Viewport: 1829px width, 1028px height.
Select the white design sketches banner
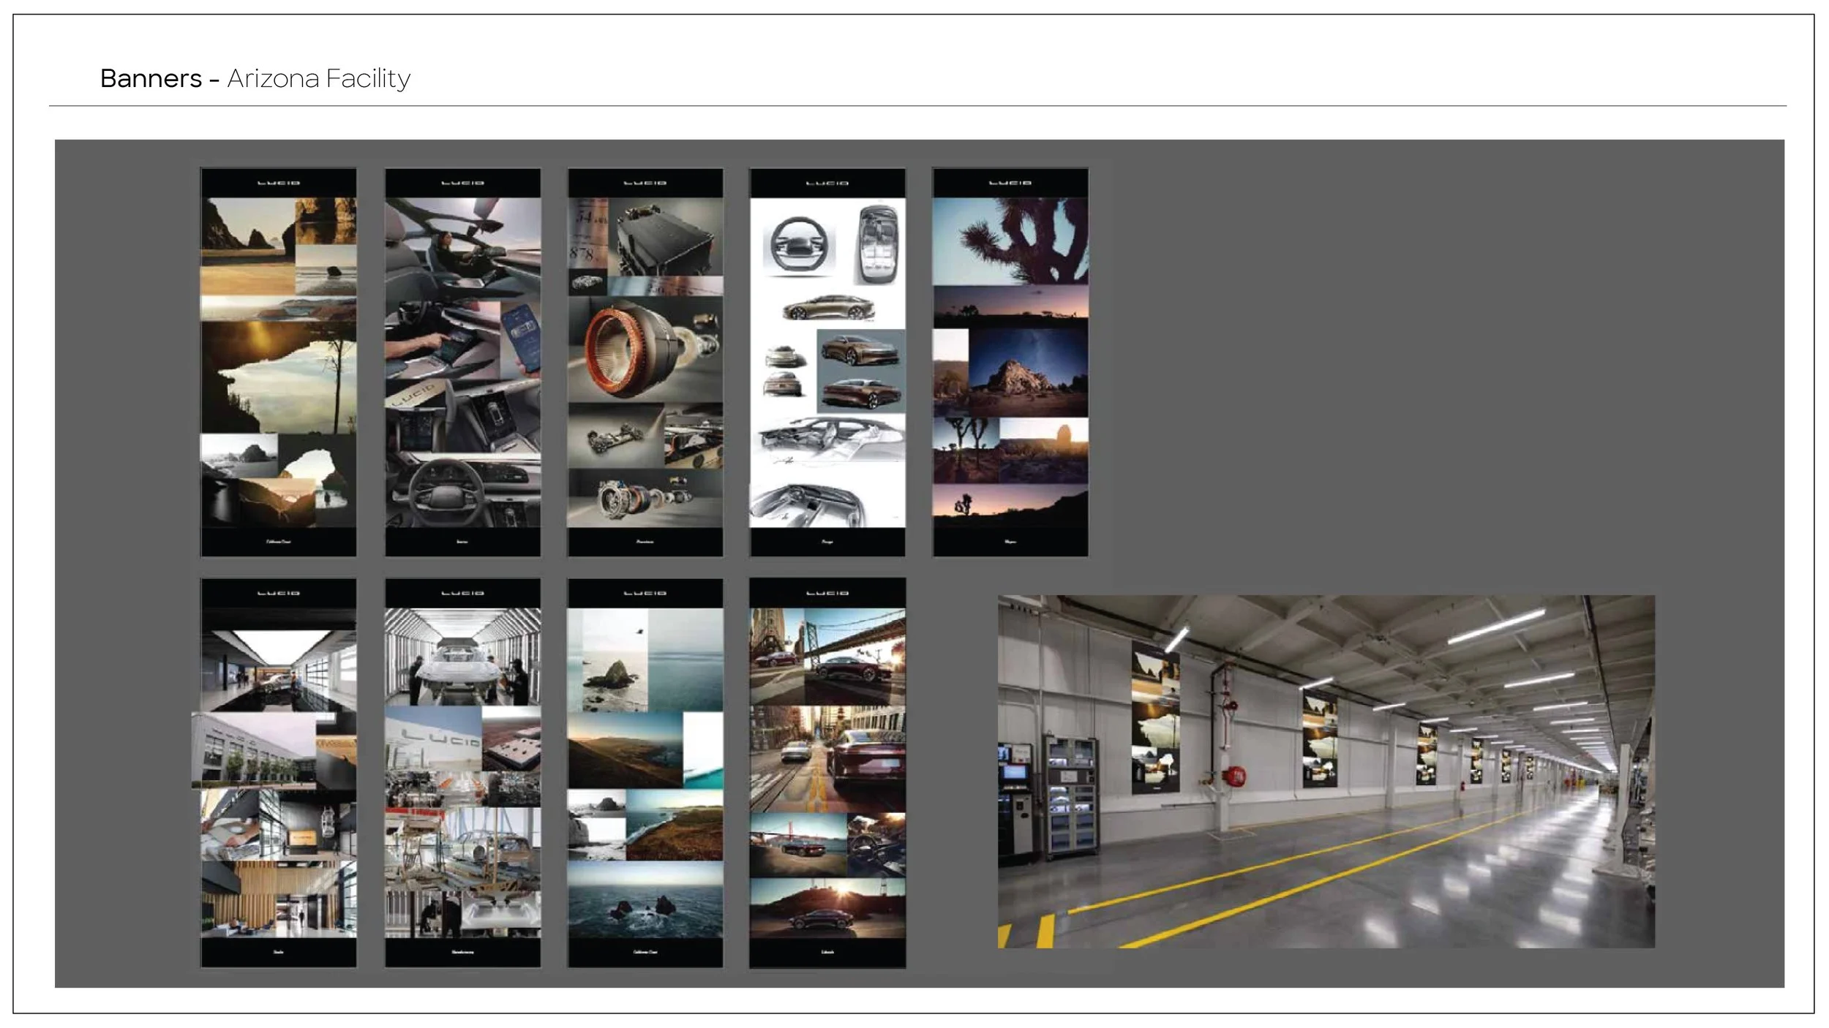pos(827,363)
